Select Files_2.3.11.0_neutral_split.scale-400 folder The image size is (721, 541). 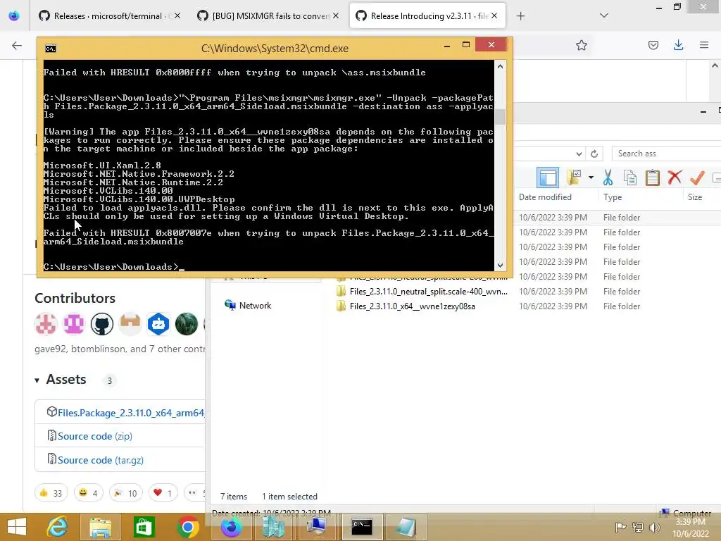pos(428,292)
